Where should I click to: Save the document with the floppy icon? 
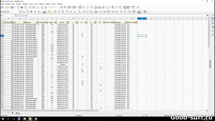pos(12,7)
